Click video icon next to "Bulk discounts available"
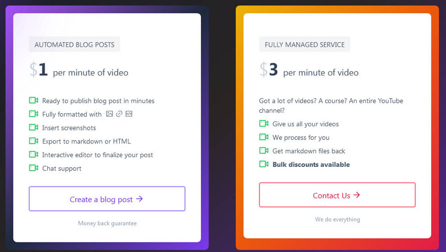 (264, 164)
